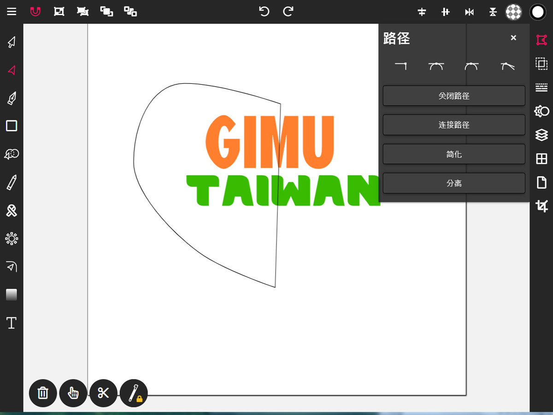Select the brush ribbon tool
This screenshot has height=415, width=553.
12,210
